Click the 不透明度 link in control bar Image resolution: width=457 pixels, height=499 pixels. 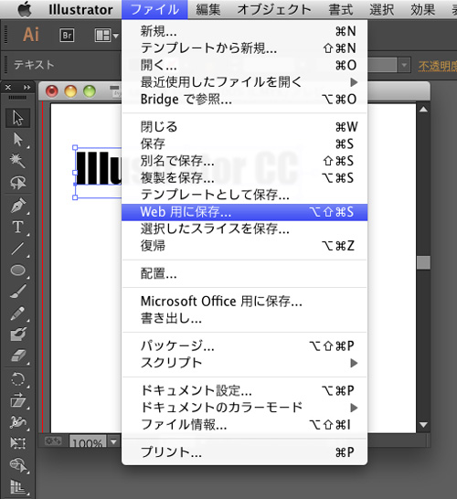(x=438, y=66)
